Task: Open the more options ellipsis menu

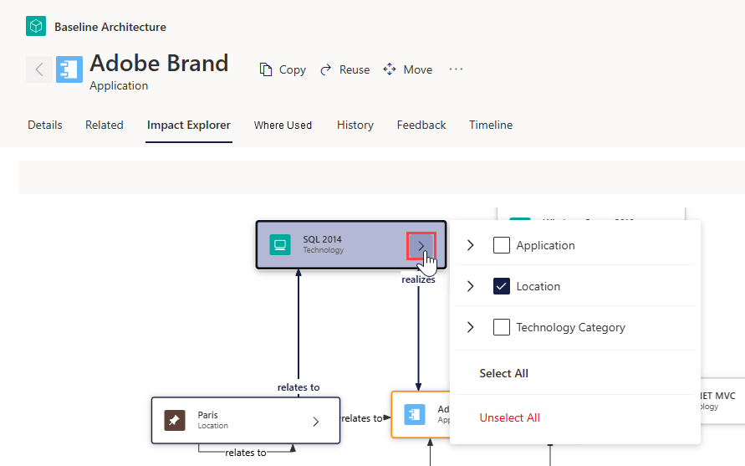Action: pos(456,69)
